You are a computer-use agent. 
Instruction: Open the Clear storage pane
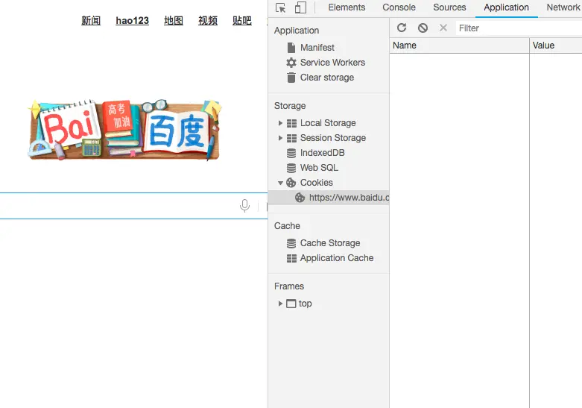pyautogui.click(x=327, y=78)
